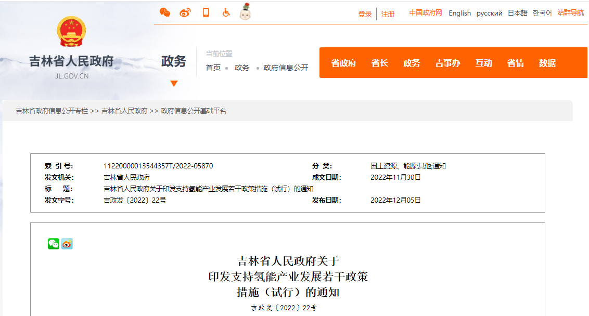Open 政府信息公开 breadcrumb link
The height and width of the screenshot is (316, 589).
click(x=286, y=68)
